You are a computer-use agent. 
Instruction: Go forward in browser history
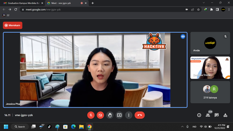coord(10,9)
